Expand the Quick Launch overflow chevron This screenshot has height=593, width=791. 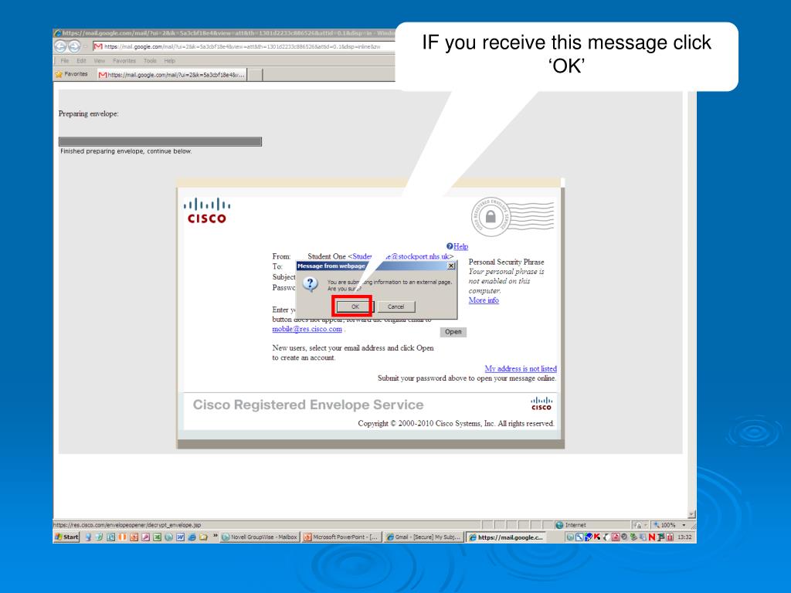pos(216,537)
